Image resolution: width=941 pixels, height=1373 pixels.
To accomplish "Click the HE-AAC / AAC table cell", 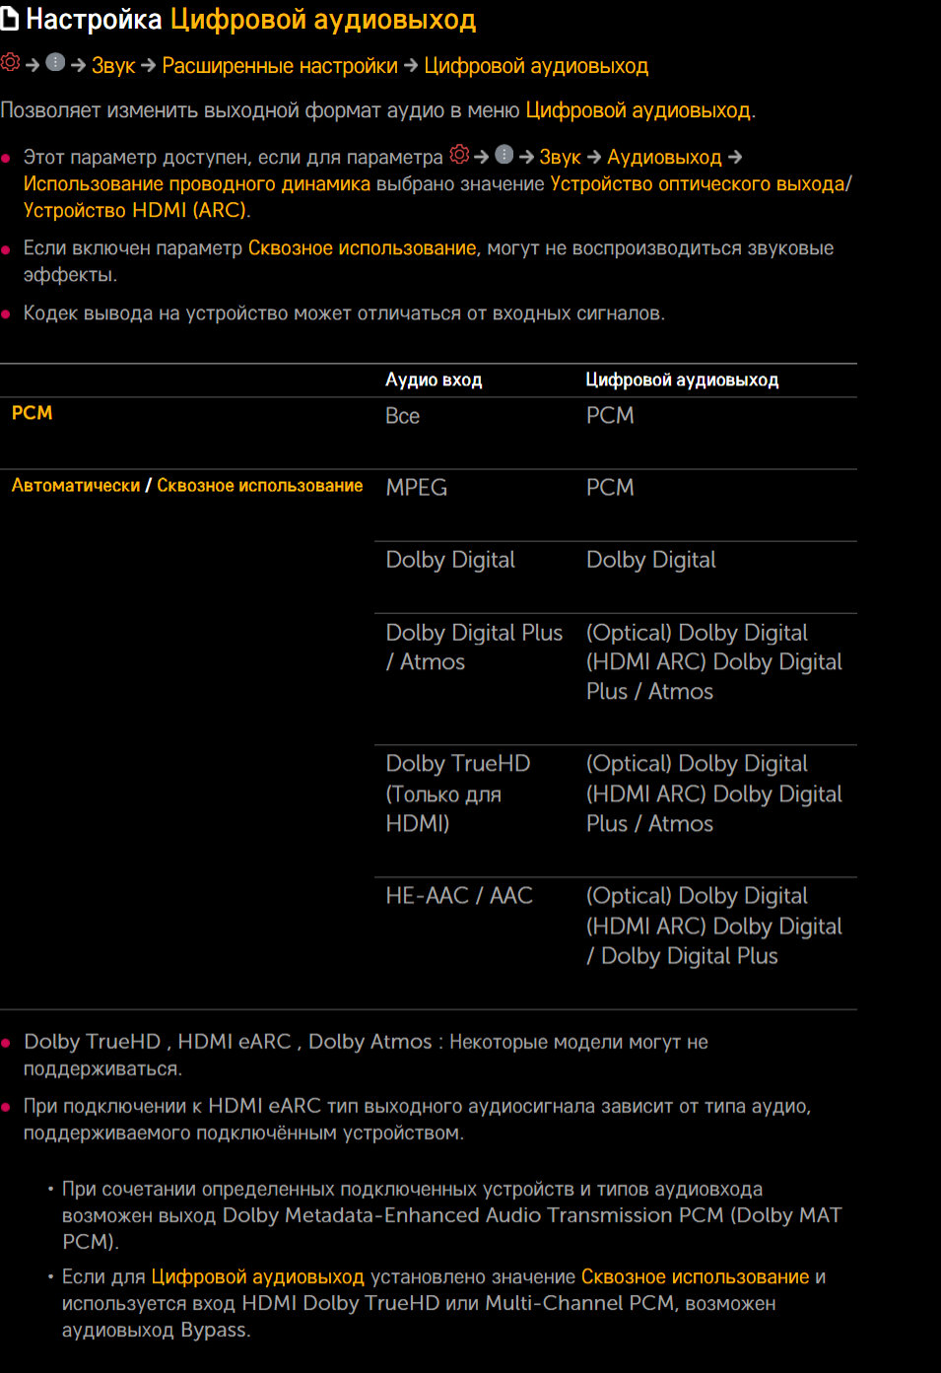I will coord(458,896).
